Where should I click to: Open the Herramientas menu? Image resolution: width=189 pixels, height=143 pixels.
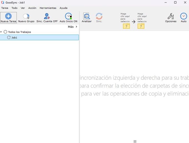(x=48, y=8)
